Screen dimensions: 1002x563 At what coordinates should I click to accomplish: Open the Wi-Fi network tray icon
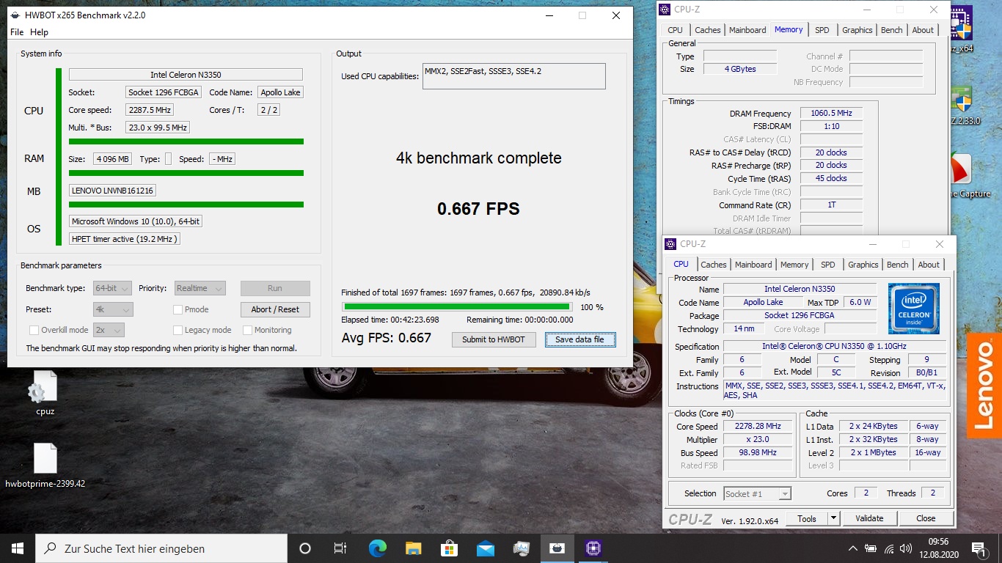[x=889, y=548]
